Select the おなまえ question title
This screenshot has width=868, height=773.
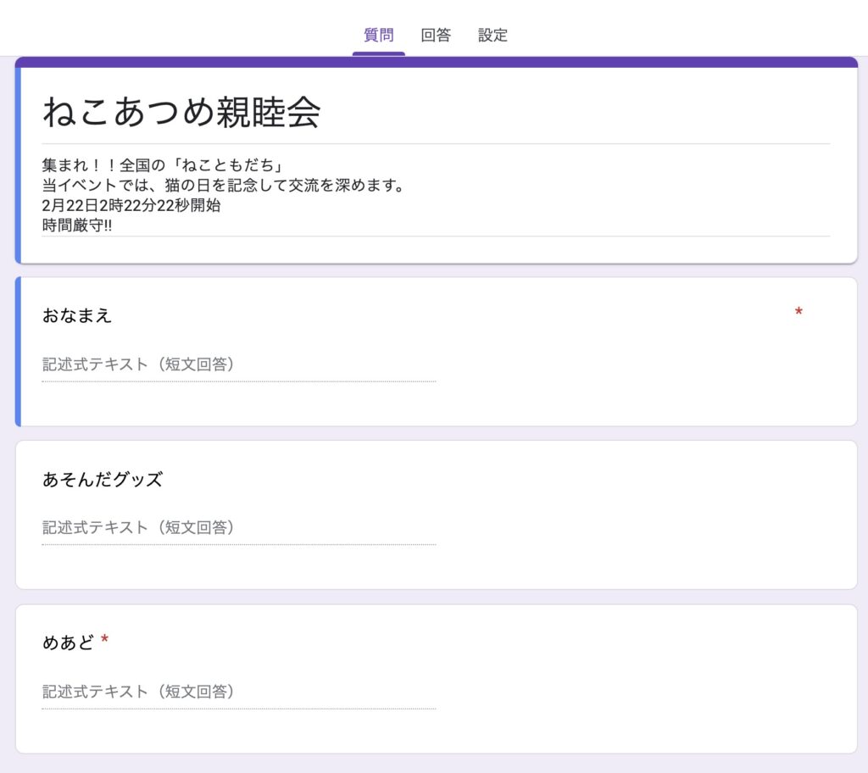click(x=77, y=315)
